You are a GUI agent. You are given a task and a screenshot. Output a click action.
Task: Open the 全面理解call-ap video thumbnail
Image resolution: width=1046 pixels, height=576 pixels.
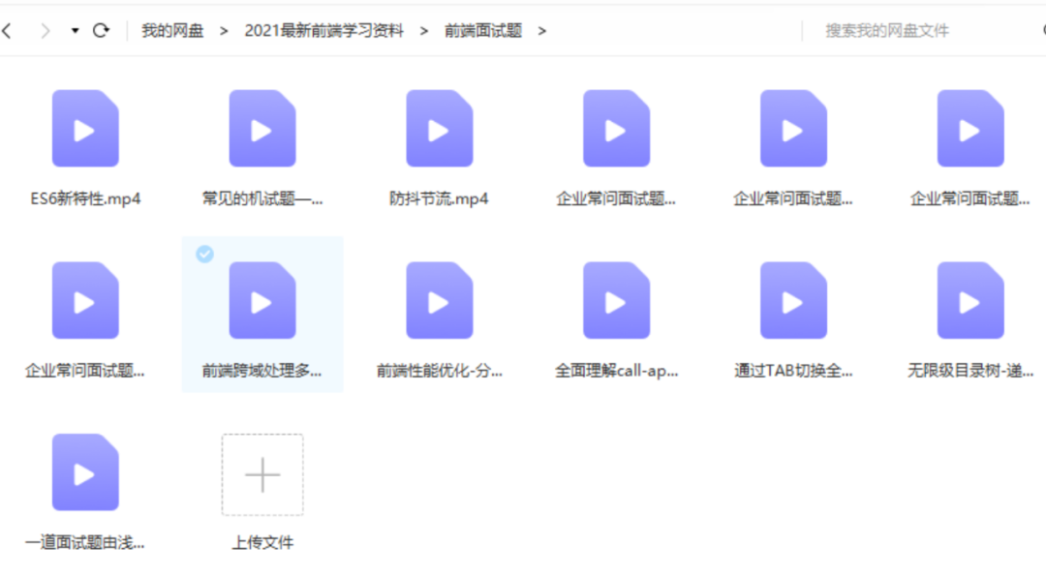pos(616,299)
